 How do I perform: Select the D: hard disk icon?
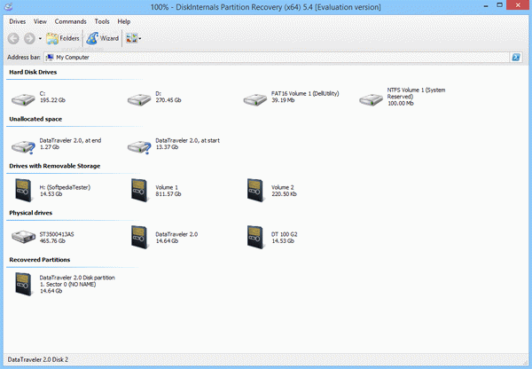[139, 99]
